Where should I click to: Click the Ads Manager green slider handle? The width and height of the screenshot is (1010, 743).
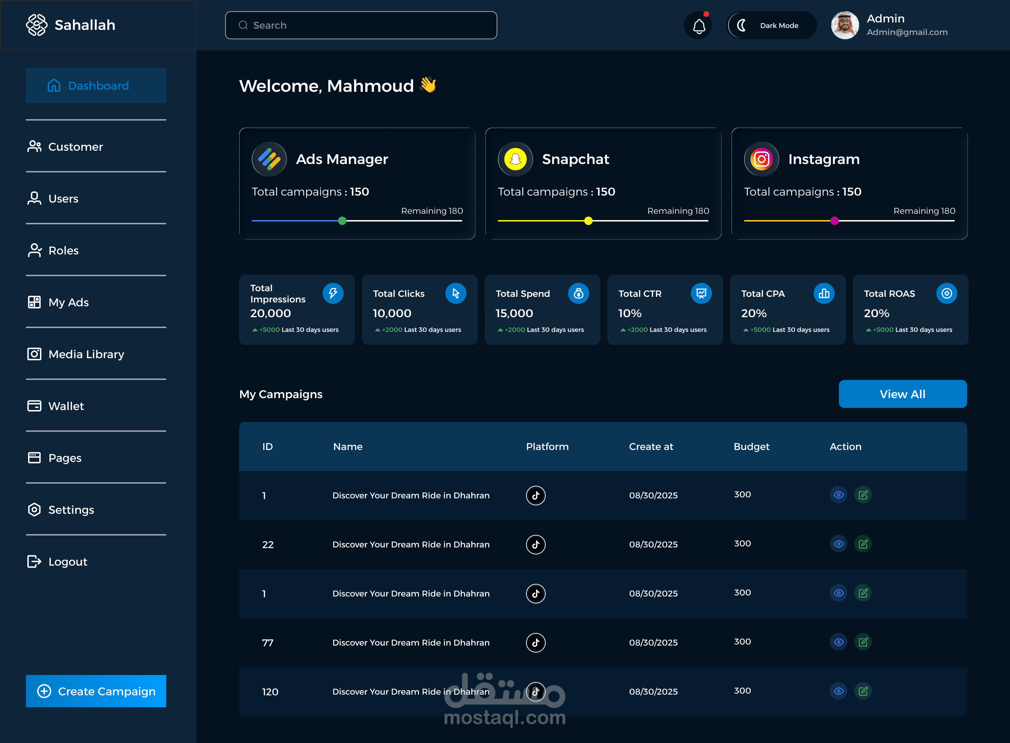(x=342, y=221)
